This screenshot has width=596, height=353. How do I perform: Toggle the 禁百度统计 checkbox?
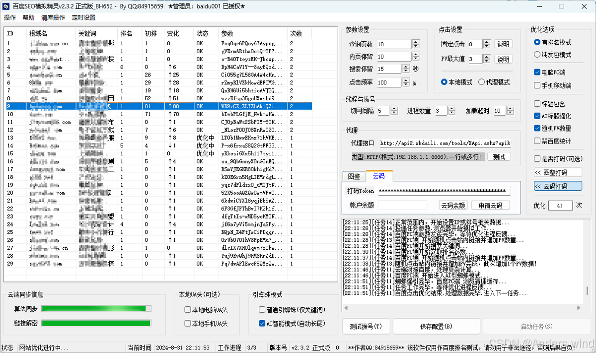[537, 141]
